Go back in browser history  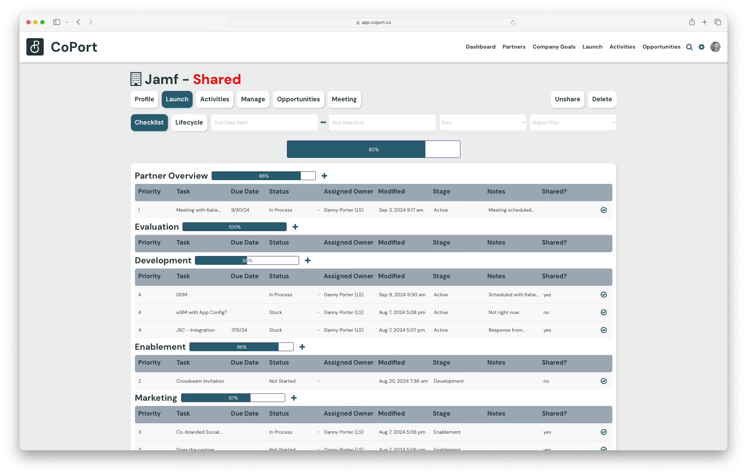point(78,22)
